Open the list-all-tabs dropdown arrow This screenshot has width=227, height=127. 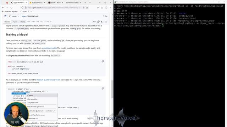click(x=90, y=2)
